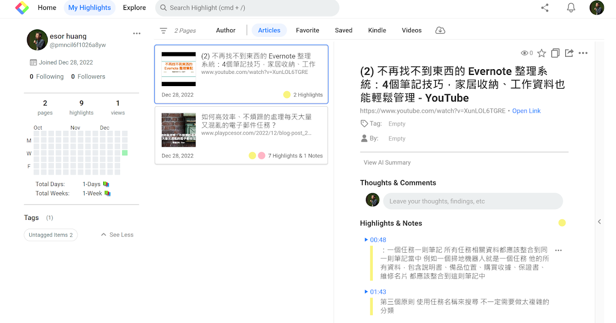Click @pmncil6f1026a8yw username
The width and height of the screenshot is (616, 323).
pos(78,45)
